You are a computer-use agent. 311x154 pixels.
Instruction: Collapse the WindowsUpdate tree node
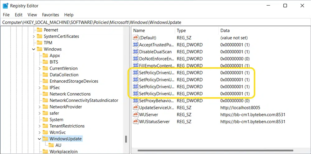[x=39, y=139]
